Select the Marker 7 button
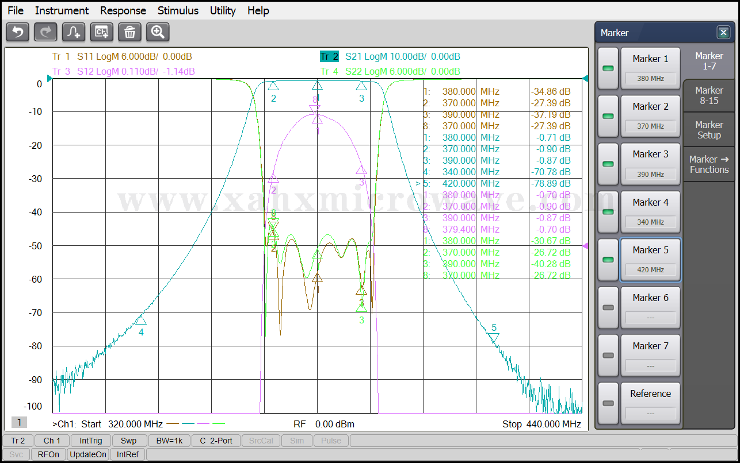 [x=650, y=355]
